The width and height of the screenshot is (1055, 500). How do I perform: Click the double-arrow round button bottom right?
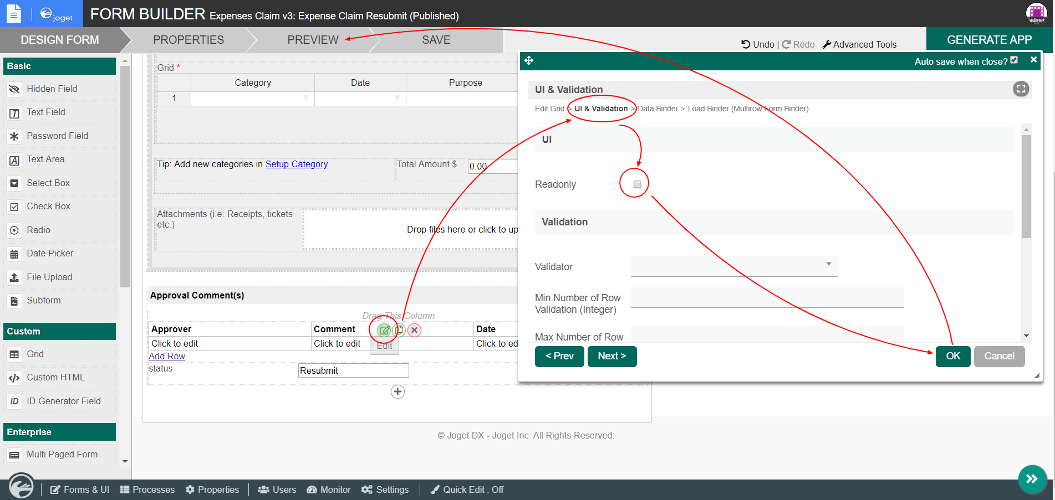(x=1032, y=479)
